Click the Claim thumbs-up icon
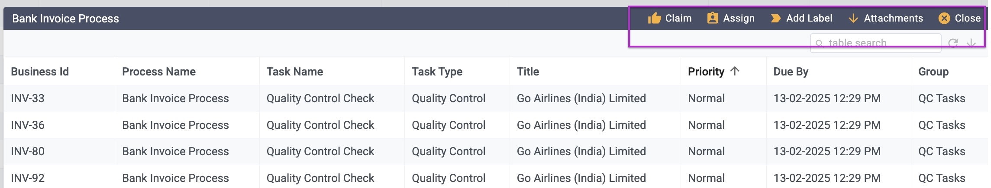Screen dimensions: 991x188 tap(654, 18)
